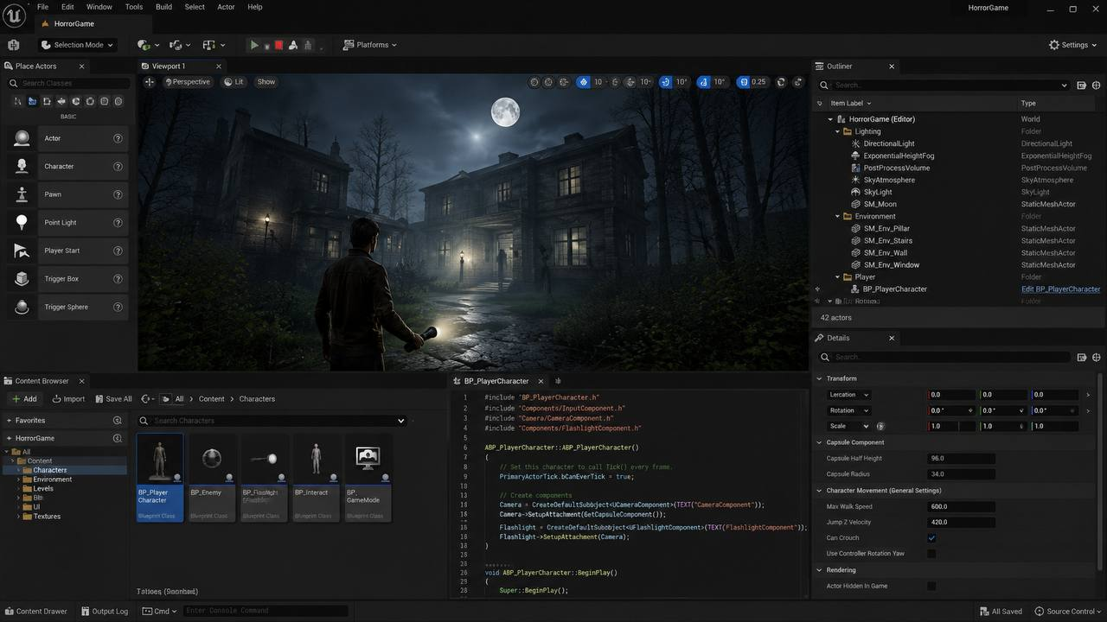Viewport: 1107px width, 622px height.
Task: Enable the Actor Hidden In Game checkbox
Action: (931, 586)
